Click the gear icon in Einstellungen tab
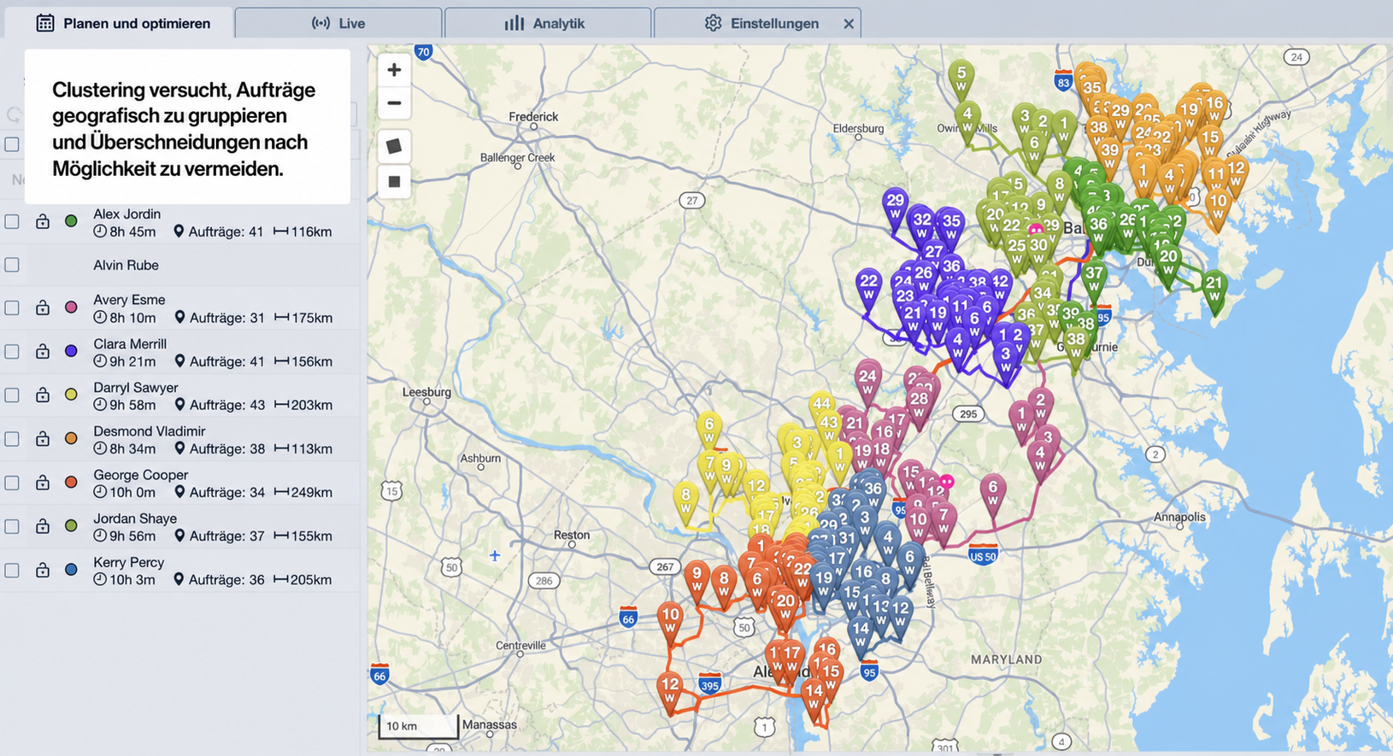 (x=714, y=23)
